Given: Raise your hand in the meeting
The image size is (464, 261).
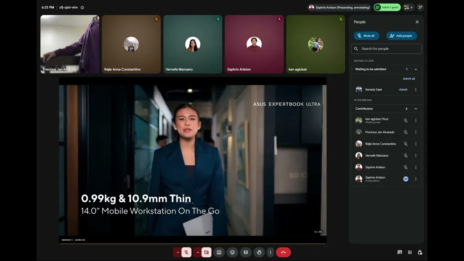Looking at the screenshot, I should (x=259, y=252).
